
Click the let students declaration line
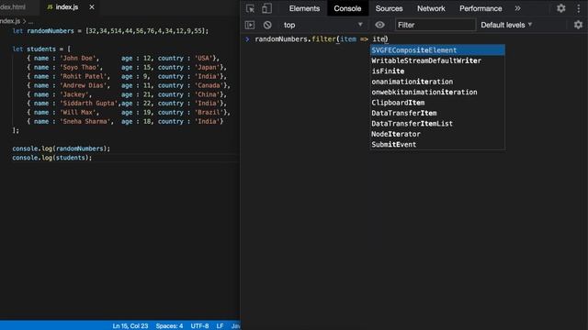click(41, 49)
